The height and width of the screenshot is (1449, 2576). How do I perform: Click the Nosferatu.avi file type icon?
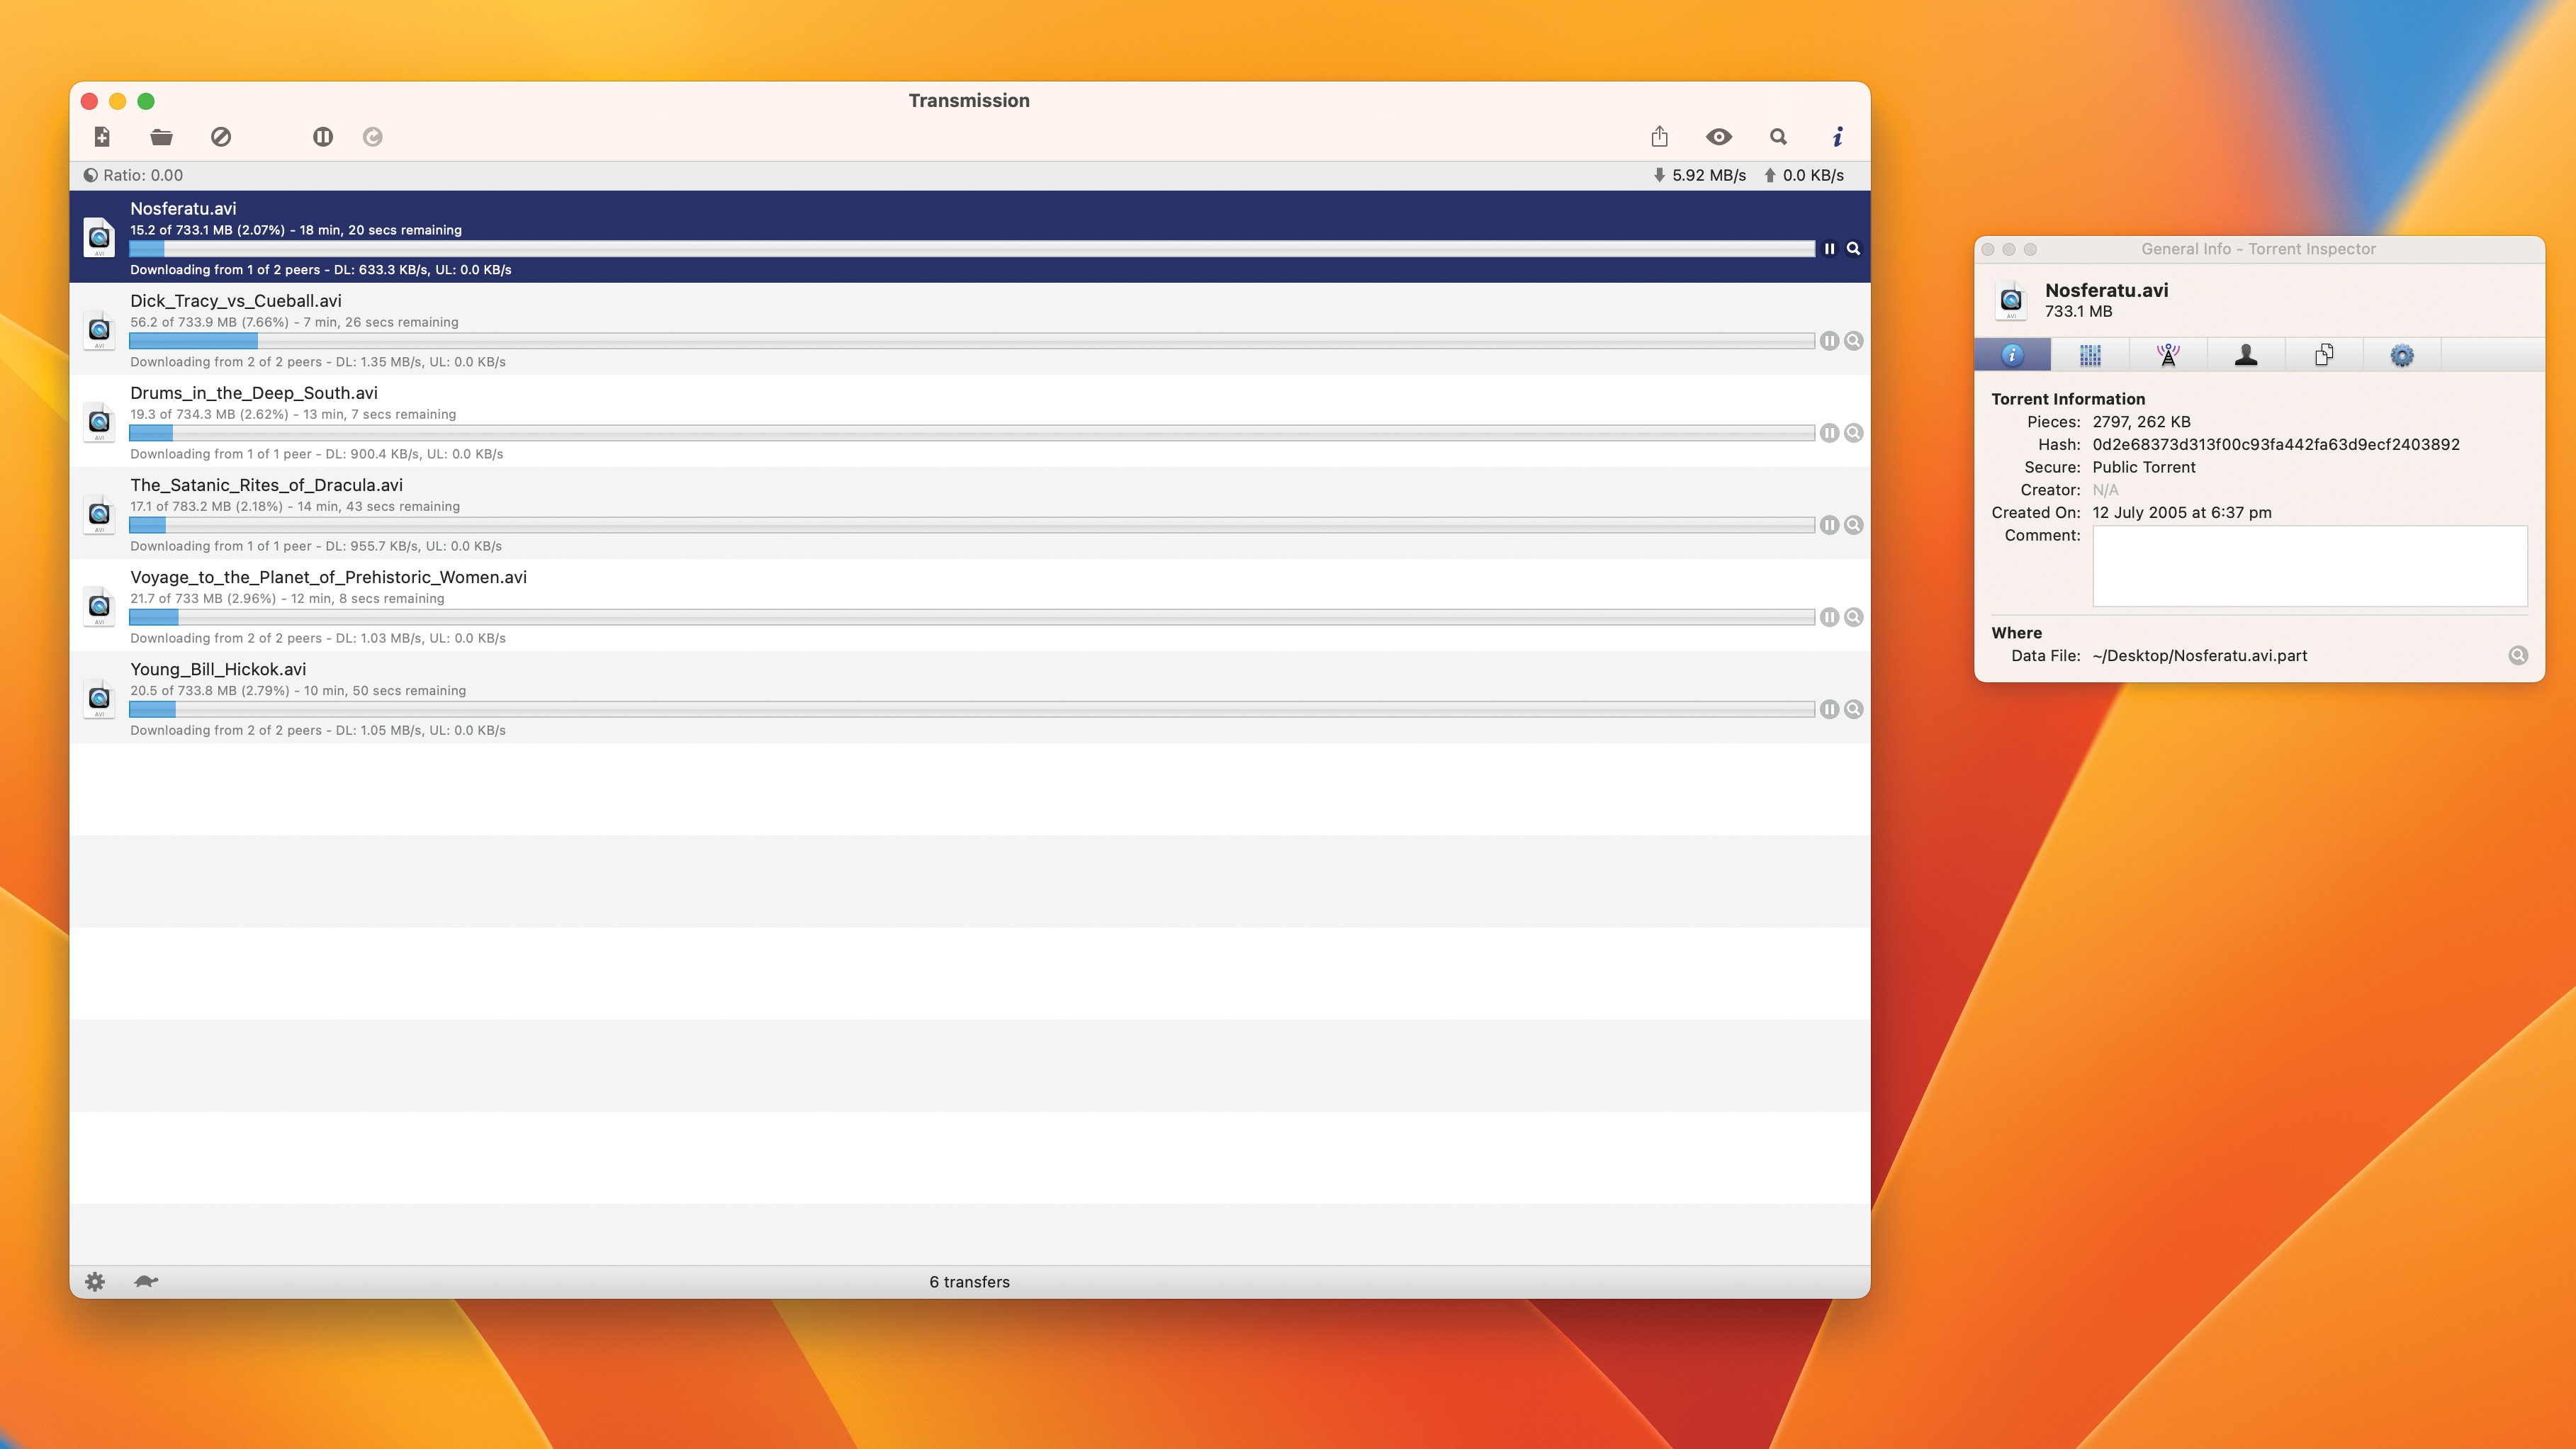pyautogui.click(x=99, y=237)
